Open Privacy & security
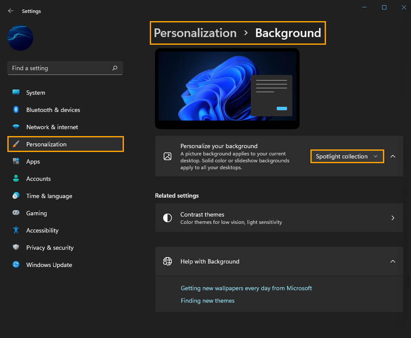 pos(65,248)
